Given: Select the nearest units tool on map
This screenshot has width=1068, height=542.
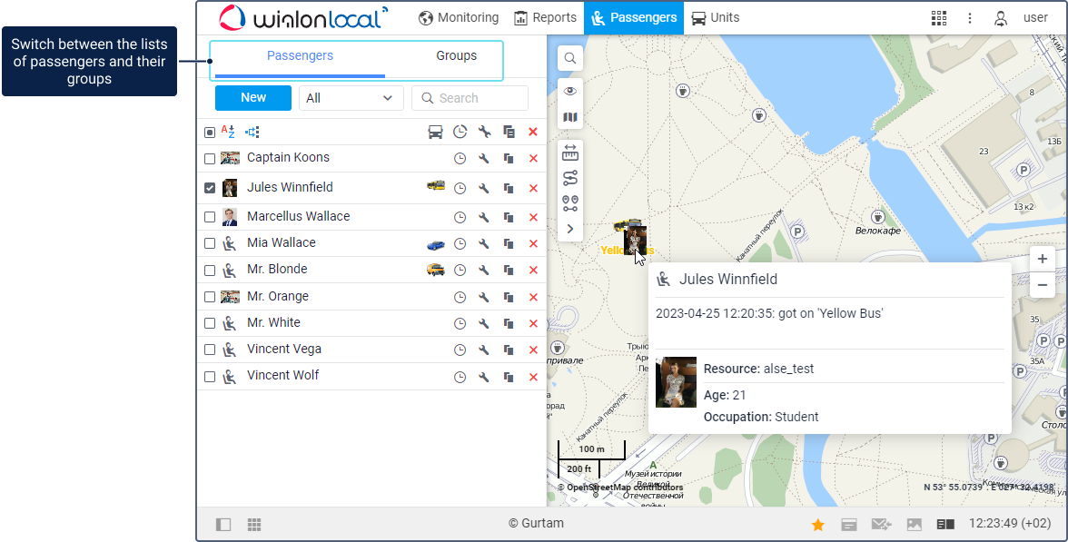Looking at the screenshot, I should tap(570, 203).
